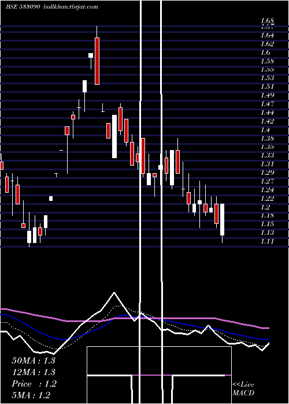Select the Price : 1.2 legend entry
289x404 pixels.
coord(34,384)
